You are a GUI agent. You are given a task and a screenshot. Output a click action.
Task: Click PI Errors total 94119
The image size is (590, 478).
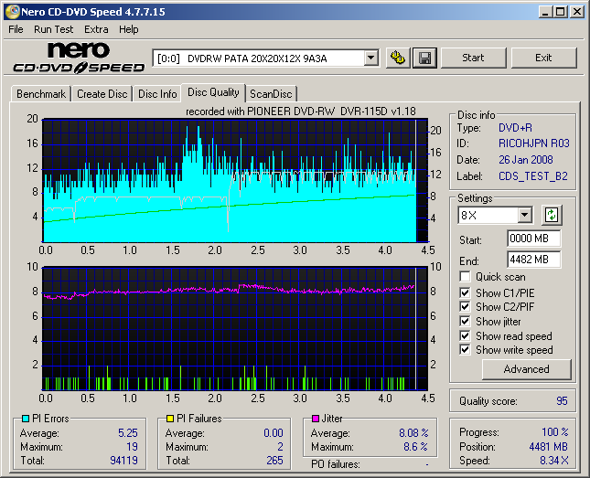coord(123,461)
